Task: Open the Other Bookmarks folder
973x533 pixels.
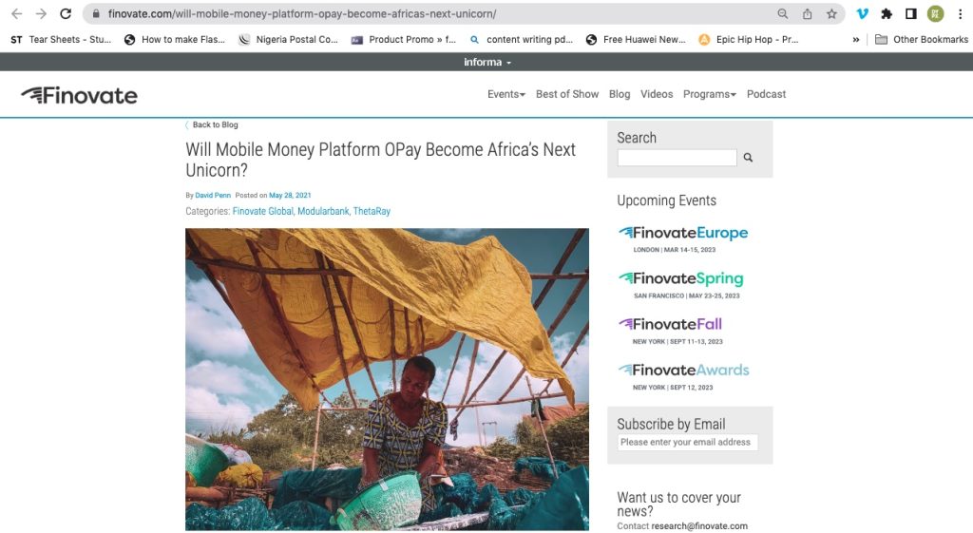Action: [x=922, y=40]
